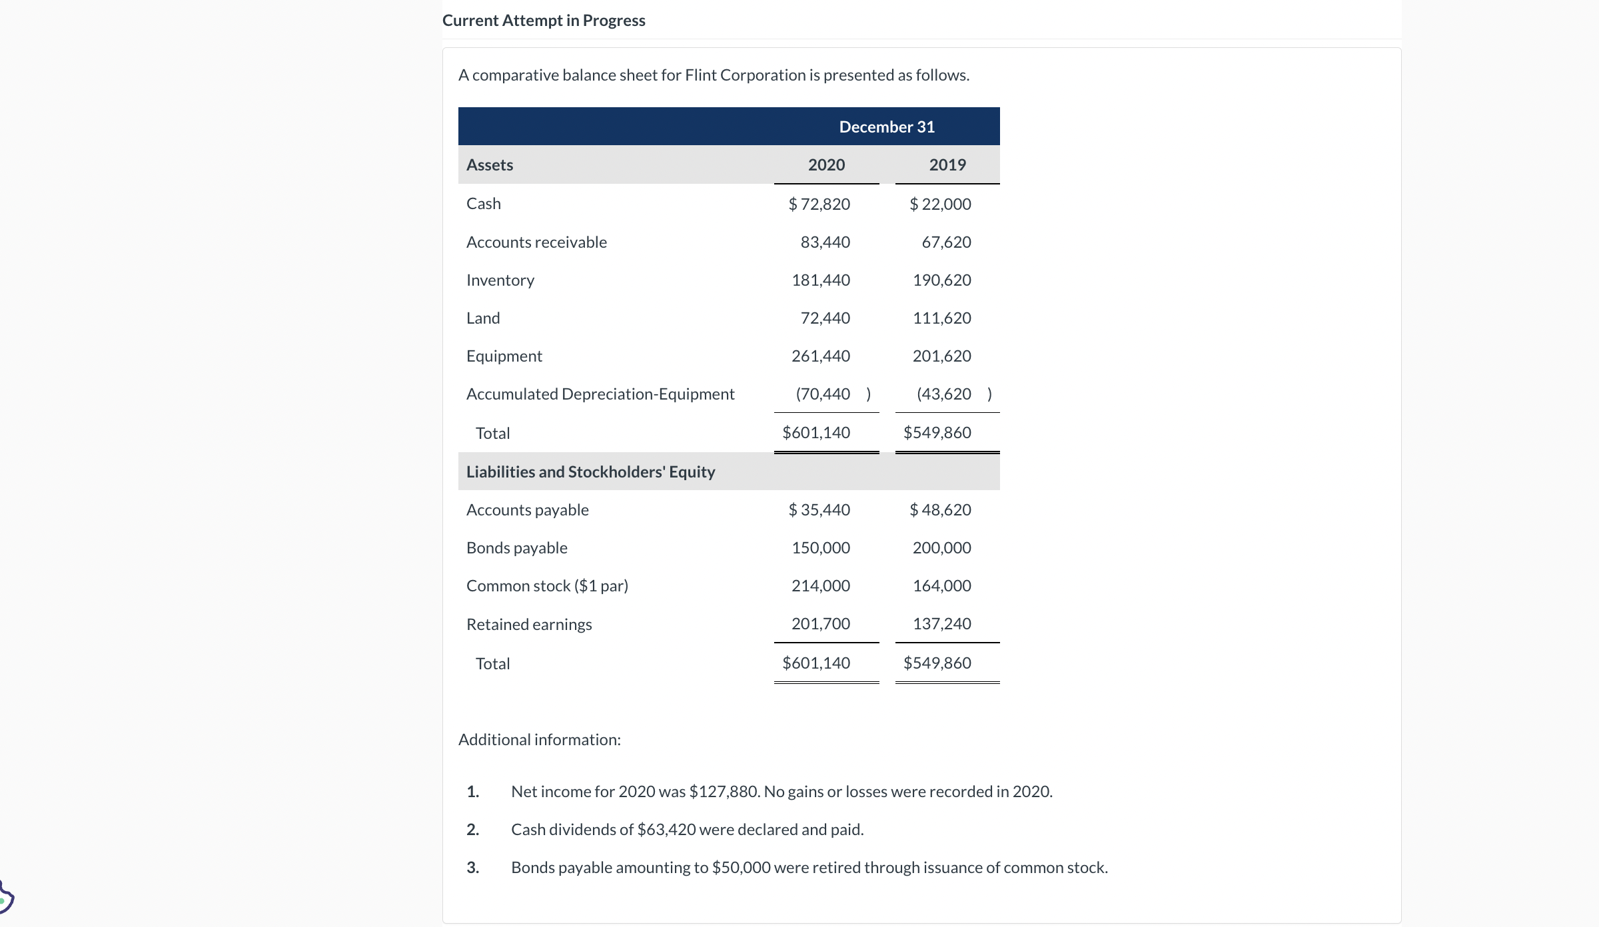Click Liabilities and Stockholders' Equity header

pos(590,471)
